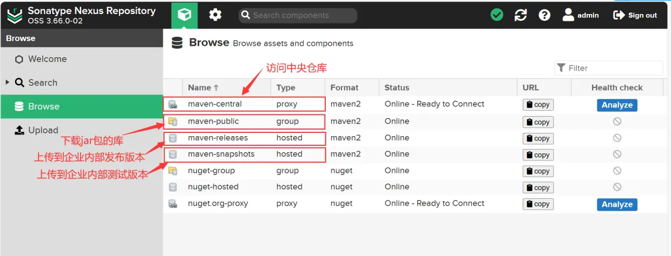
Task: Click the magnifier icon in Search components
Action: coord(246,15)
